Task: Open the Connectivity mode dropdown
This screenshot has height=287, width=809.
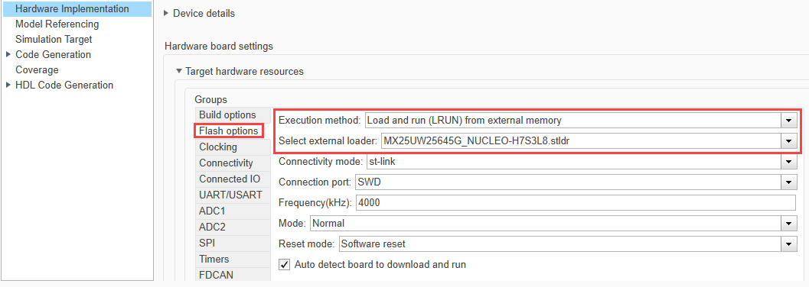Action: (x=788, y=162)
